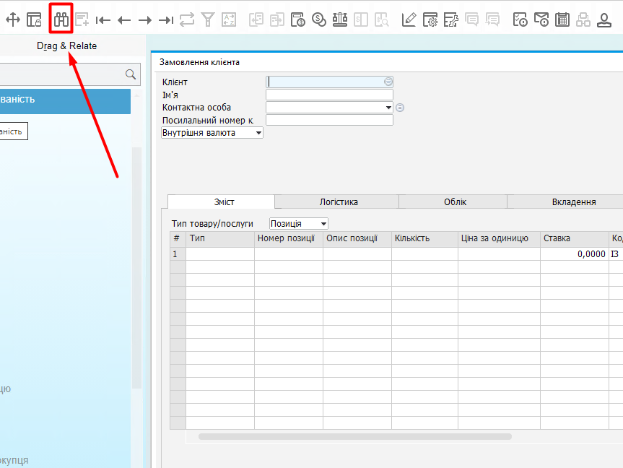Open the Облік tab
Image resolution: width=623 pixels, height=468 pixels.
pos(455,202)
